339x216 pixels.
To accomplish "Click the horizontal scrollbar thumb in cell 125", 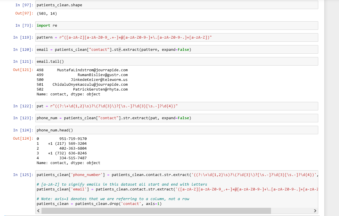I will tap(156, 211).
